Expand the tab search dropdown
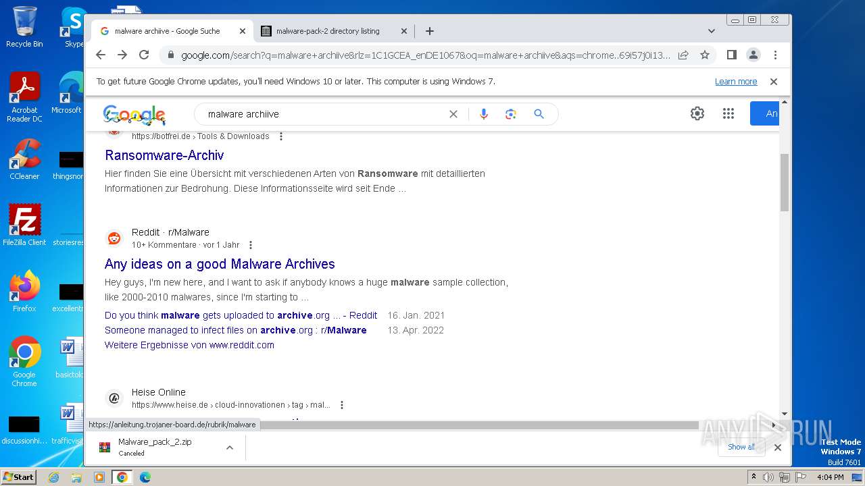Viewport: 865px width, 486px height. (x=711, y=31)
